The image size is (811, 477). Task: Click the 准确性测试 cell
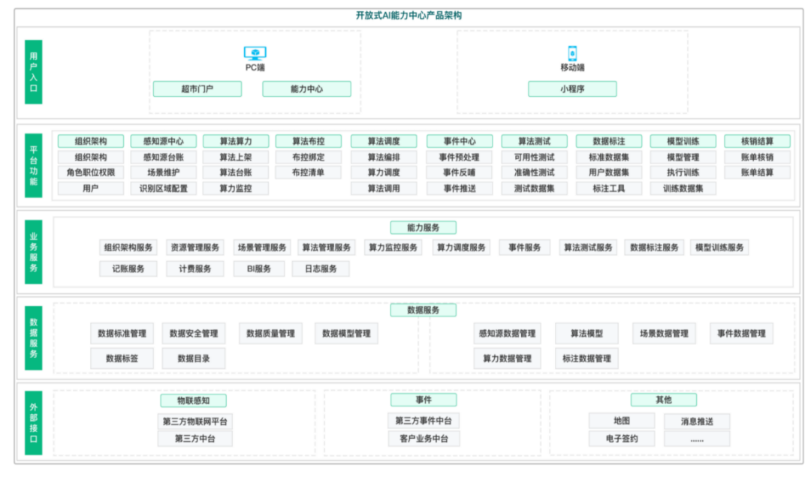(x=535, y=172)
